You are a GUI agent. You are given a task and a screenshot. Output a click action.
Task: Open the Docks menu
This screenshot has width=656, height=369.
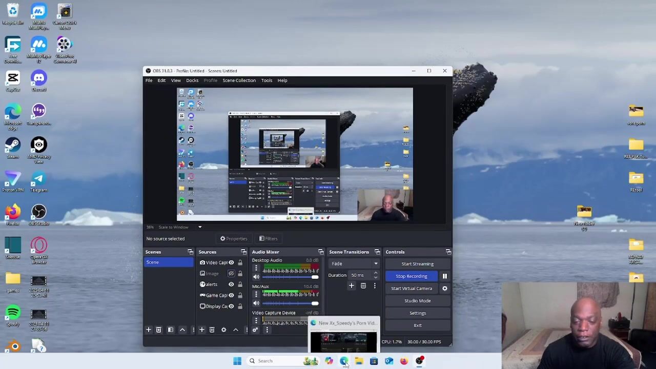[x=192, y=80]
